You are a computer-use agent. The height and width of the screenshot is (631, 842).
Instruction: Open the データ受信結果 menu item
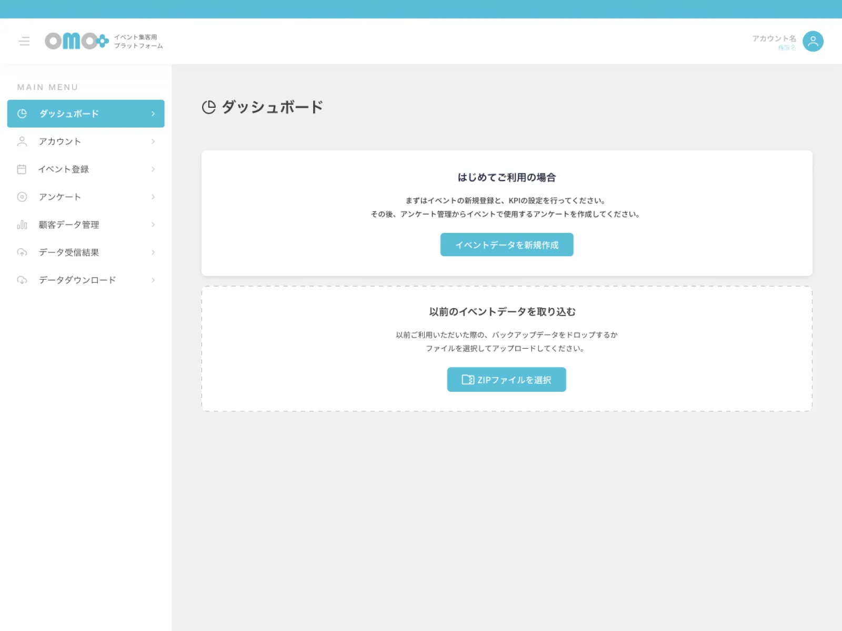coord(69,252)
